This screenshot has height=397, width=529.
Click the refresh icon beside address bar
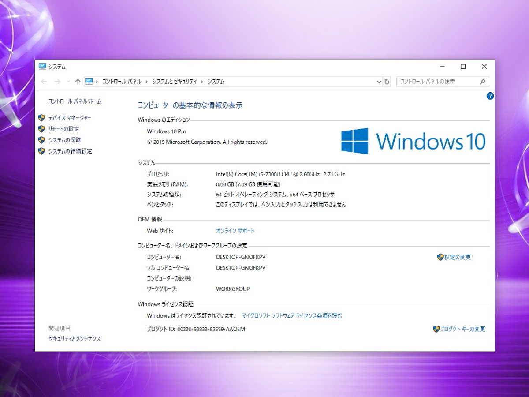387,82
